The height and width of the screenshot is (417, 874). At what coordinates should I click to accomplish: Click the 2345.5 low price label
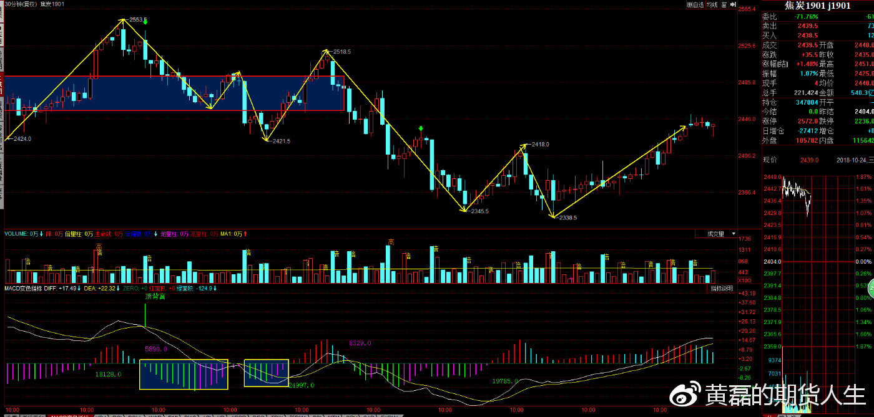coord(479,211)
